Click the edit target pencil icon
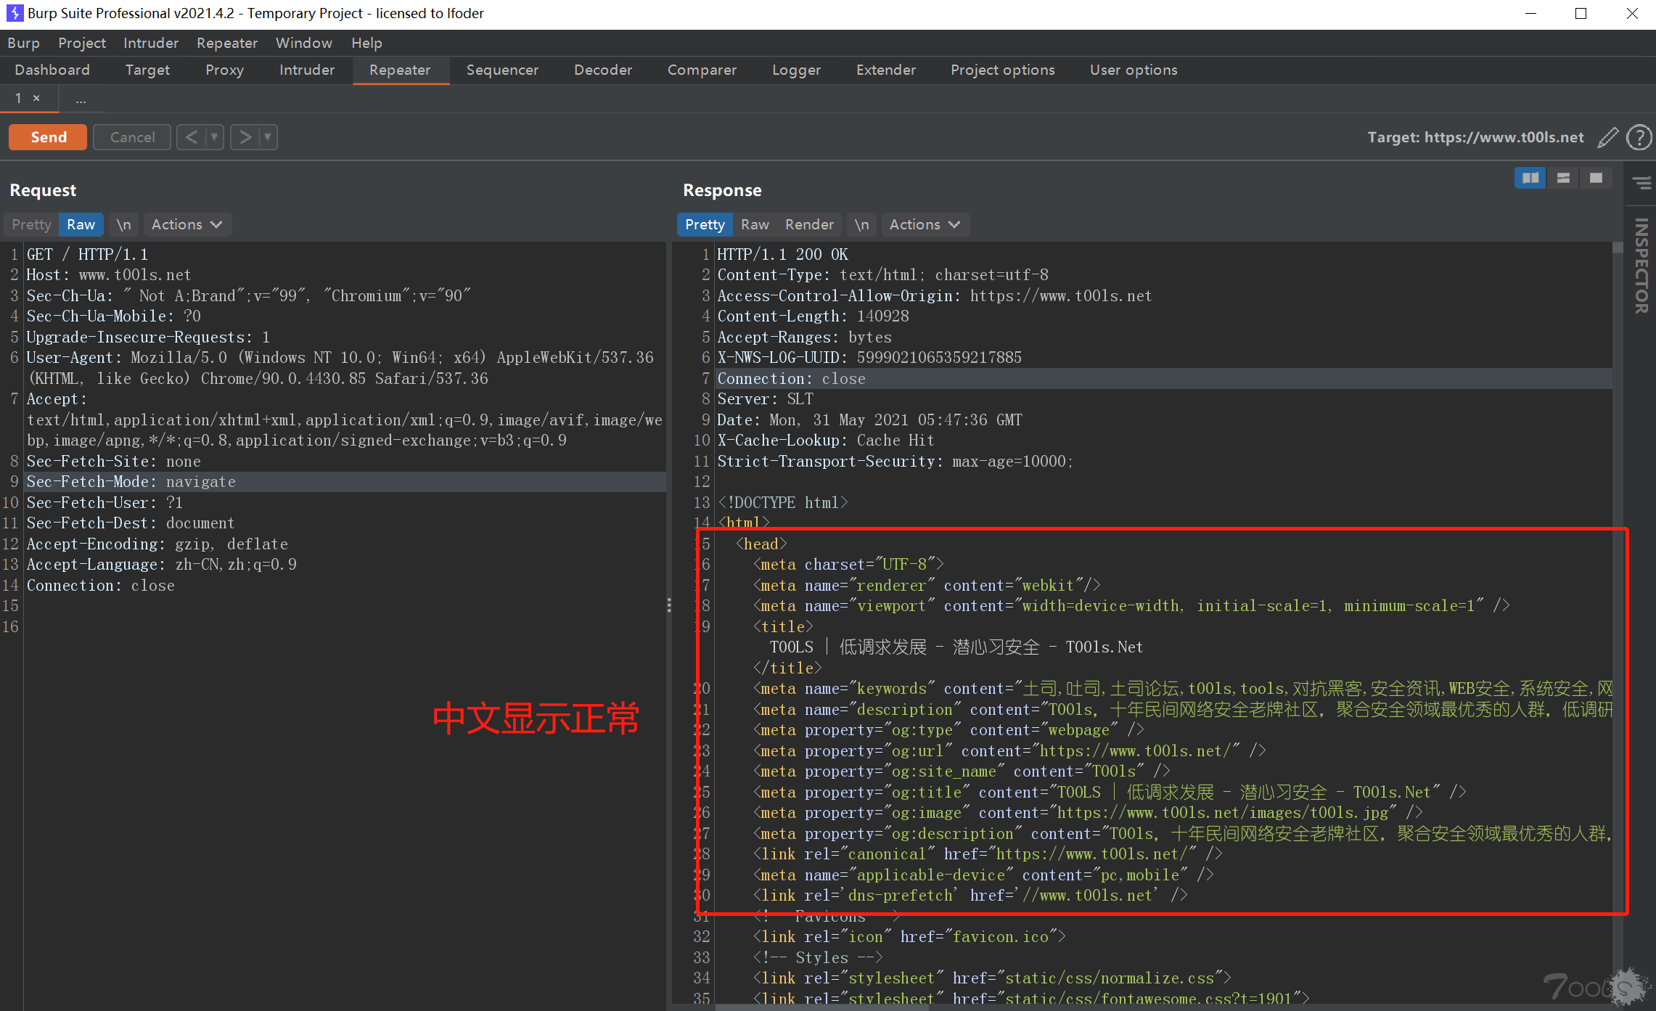 tap(1607, 137)
